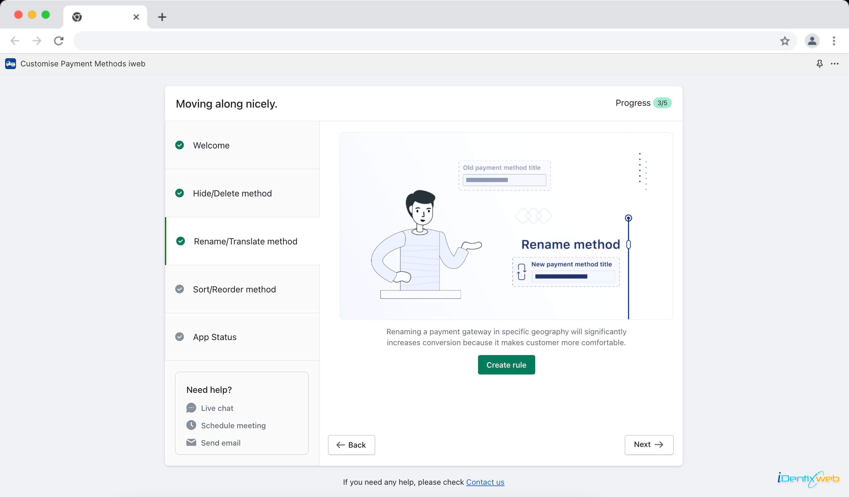Click the Send email envelope icon
The image size is (849, 497).
click(191, 442)
